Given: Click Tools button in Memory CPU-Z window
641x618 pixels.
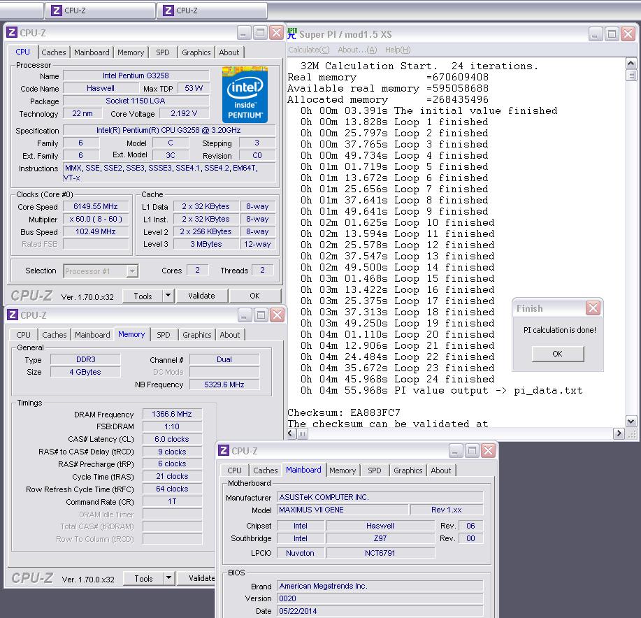Looking at the screenshot, I should (143, 578).
